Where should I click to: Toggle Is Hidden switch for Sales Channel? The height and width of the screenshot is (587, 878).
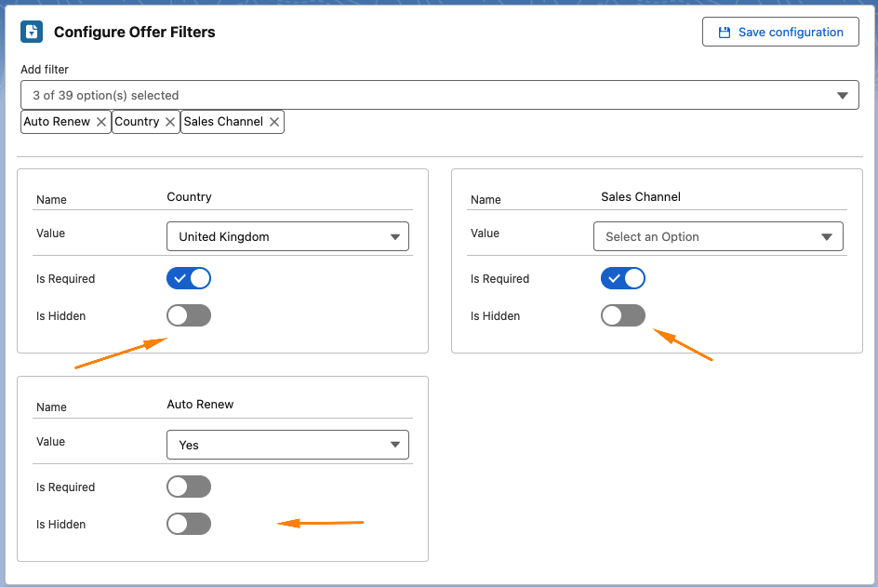pos(623,315)
